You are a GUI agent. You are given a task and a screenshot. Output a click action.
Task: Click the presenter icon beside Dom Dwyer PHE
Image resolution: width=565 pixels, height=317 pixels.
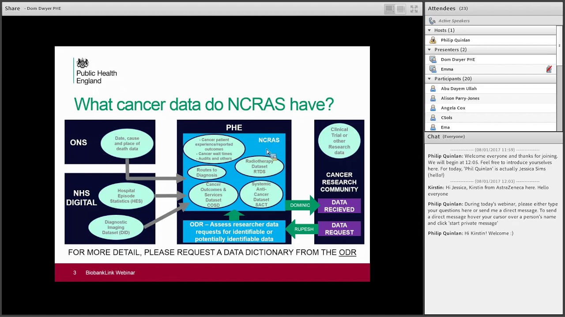point(433,59)
